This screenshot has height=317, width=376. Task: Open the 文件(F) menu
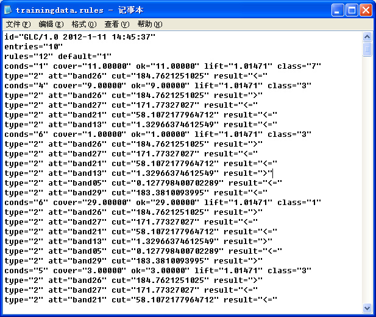(x=18, y=24)
